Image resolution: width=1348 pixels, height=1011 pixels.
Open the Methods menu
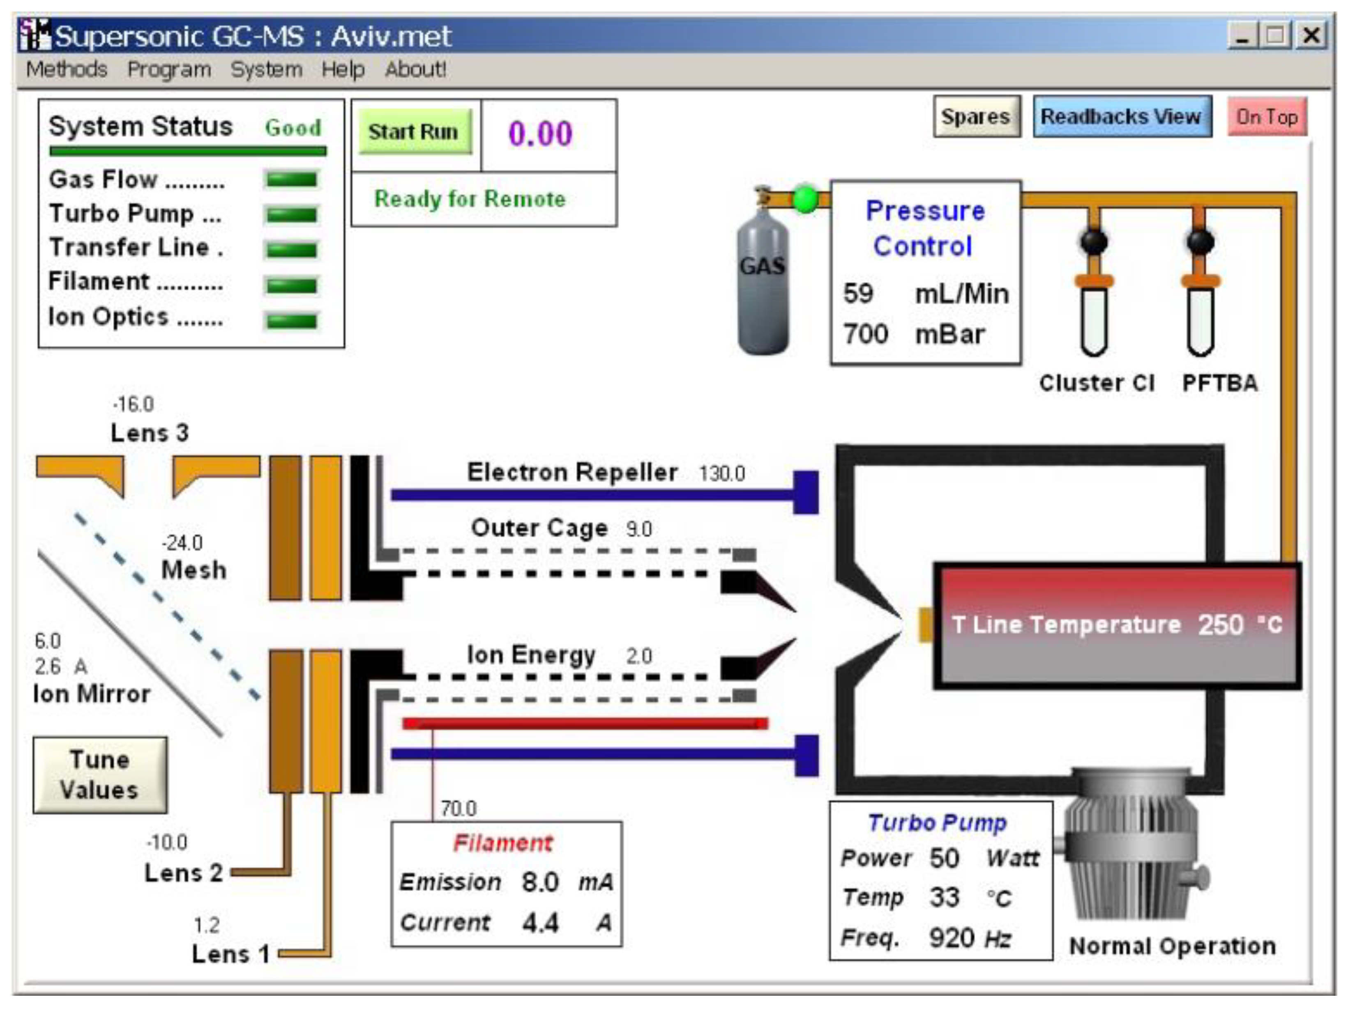[67, 69]
